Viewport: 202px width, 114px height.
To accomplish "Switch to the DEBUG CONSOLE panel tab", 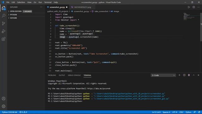I will [x=74, y=75].
